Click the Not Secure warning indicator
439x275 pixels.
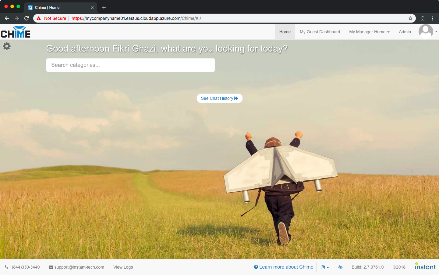pyautogui.click(x=51, y=18)
